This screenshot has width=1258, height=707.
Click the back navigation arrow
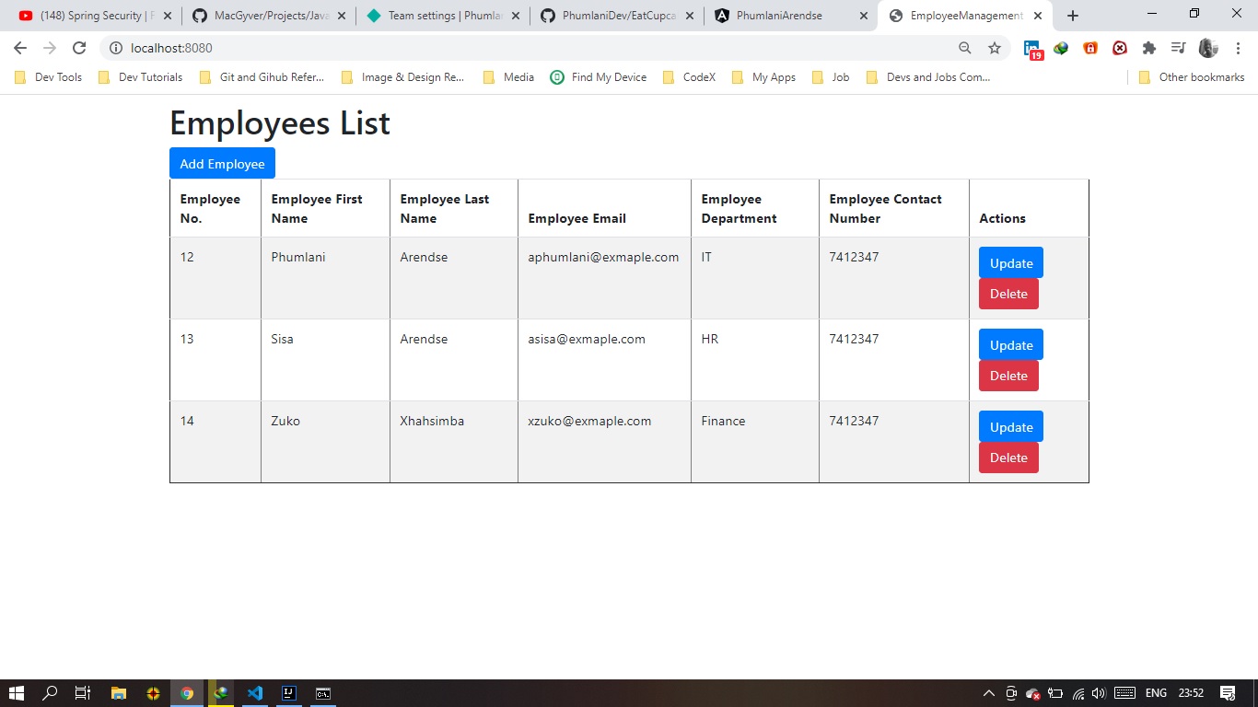[18, 48]
